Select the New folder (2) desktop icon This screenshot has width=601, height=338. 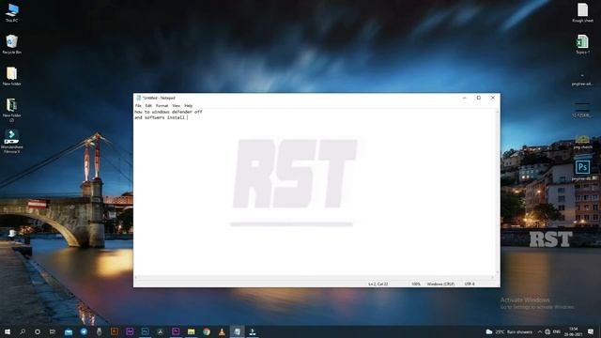(x=11, y=110)
